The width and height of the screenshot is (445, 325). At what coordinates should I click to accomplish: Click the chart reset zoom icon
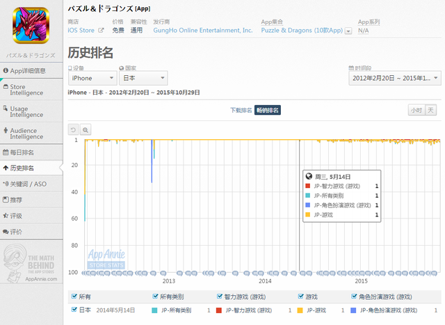pyautogui.click(x=73, y=130)
